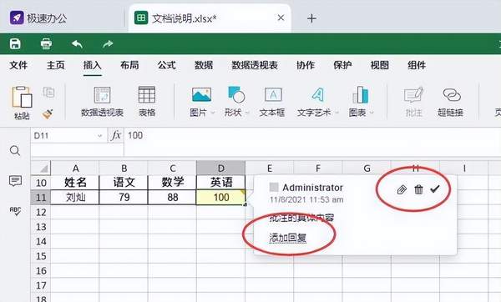Open the search magnifier in the left sidebar

tap(15, 150)
